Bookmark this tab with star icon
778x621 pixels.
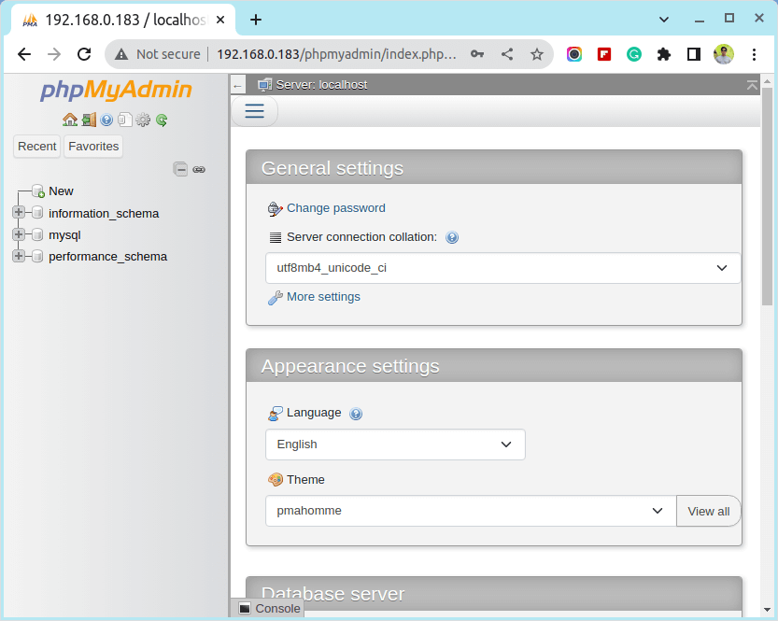pos(536,54)
